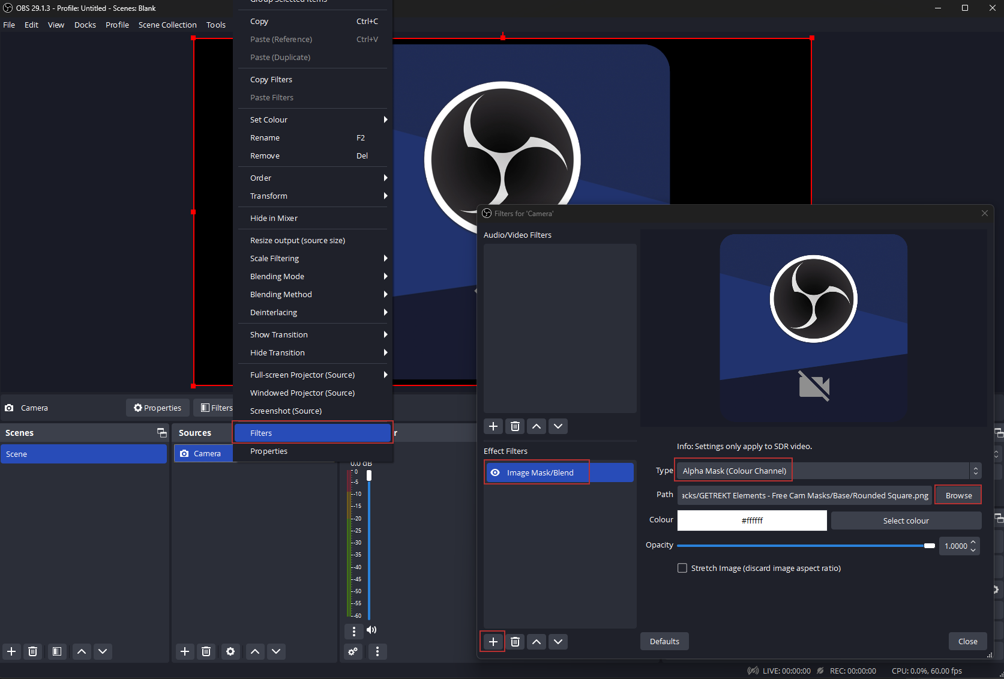The height and width of the screenshot is (679, 1004).
Task: Delete selected effect filter with trash icon
Action: point(515,642)
